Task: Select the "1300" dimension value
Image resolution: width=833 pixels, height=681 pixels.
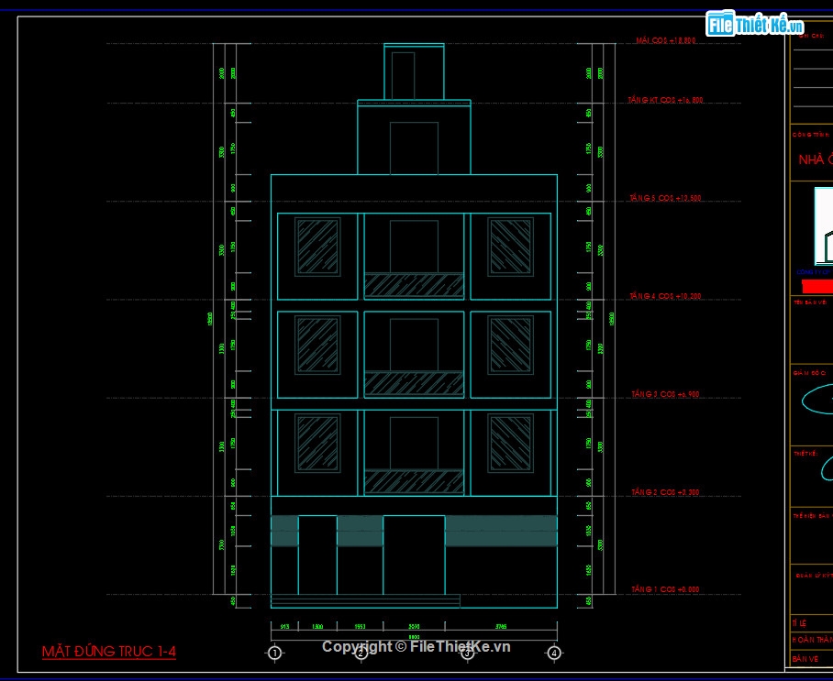Action: pos(317,627)
